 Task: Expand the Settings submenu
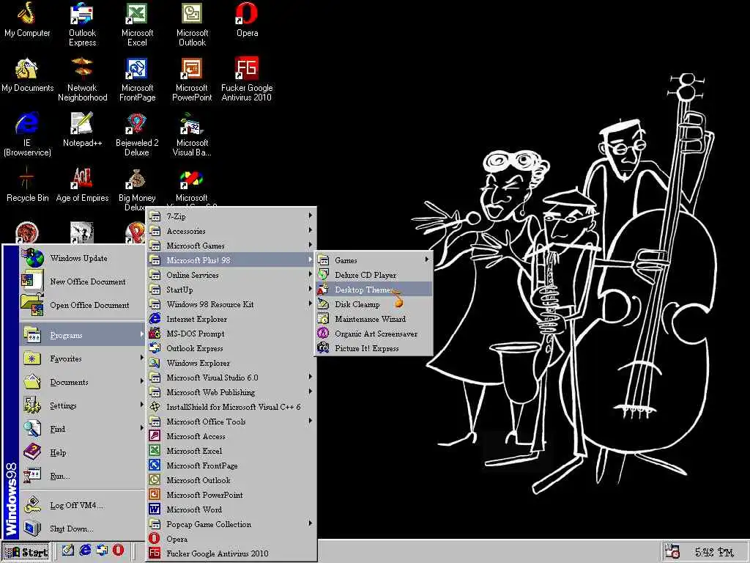(x=82, y=405)
